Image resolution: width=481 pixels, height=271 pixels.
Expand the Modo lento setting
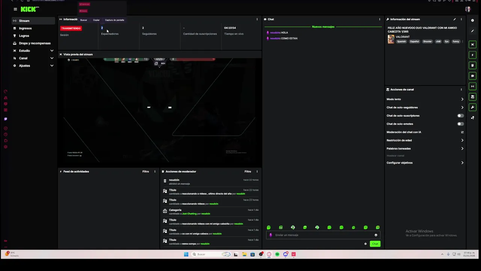pyautogui.click(x=425, y=99)
